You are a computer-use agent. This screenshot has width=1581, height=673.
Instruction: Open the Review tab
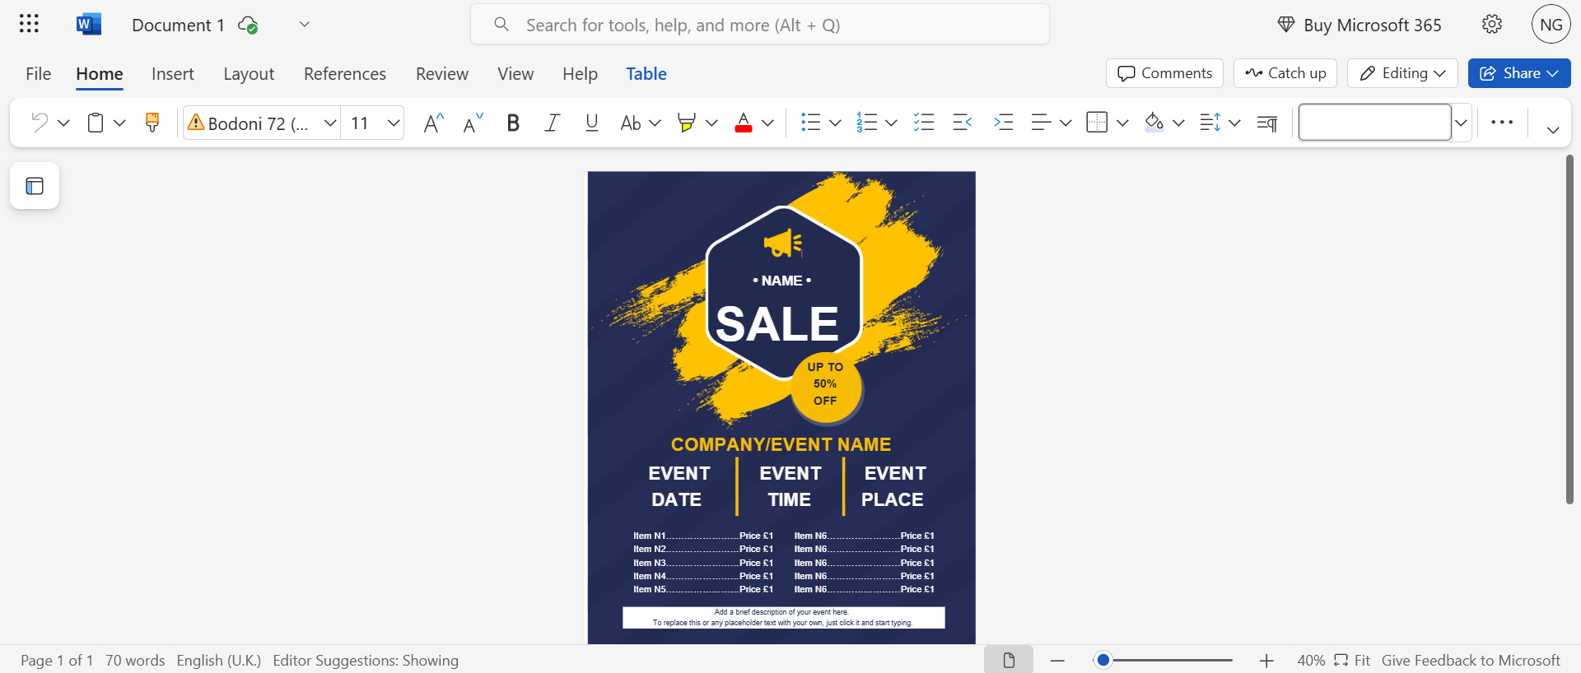coord(442,74)
